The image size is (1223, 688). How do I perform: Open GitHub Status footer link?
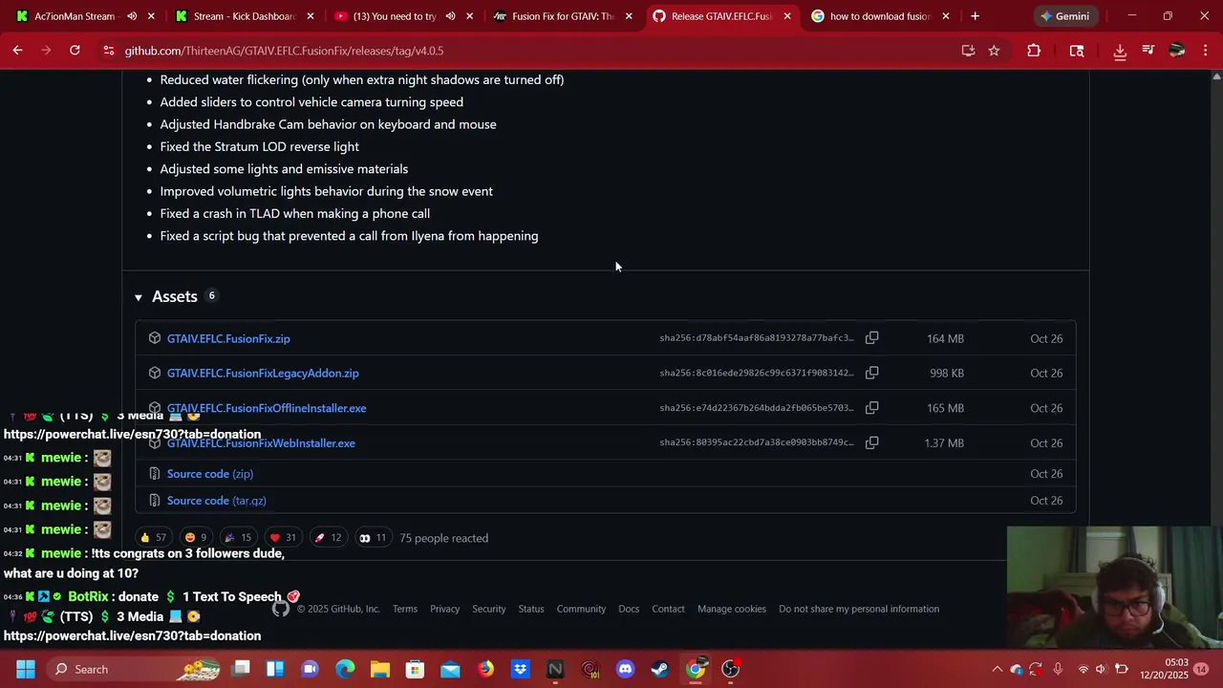click(x=531, y=609)
